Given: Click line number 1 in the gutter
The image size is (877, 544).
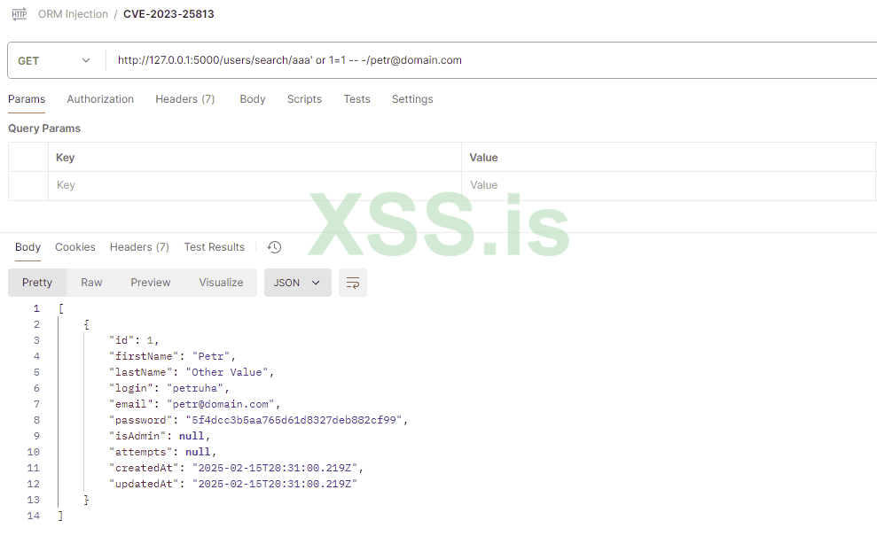Looking at the screenshot, I should click(x=36, y=308).
